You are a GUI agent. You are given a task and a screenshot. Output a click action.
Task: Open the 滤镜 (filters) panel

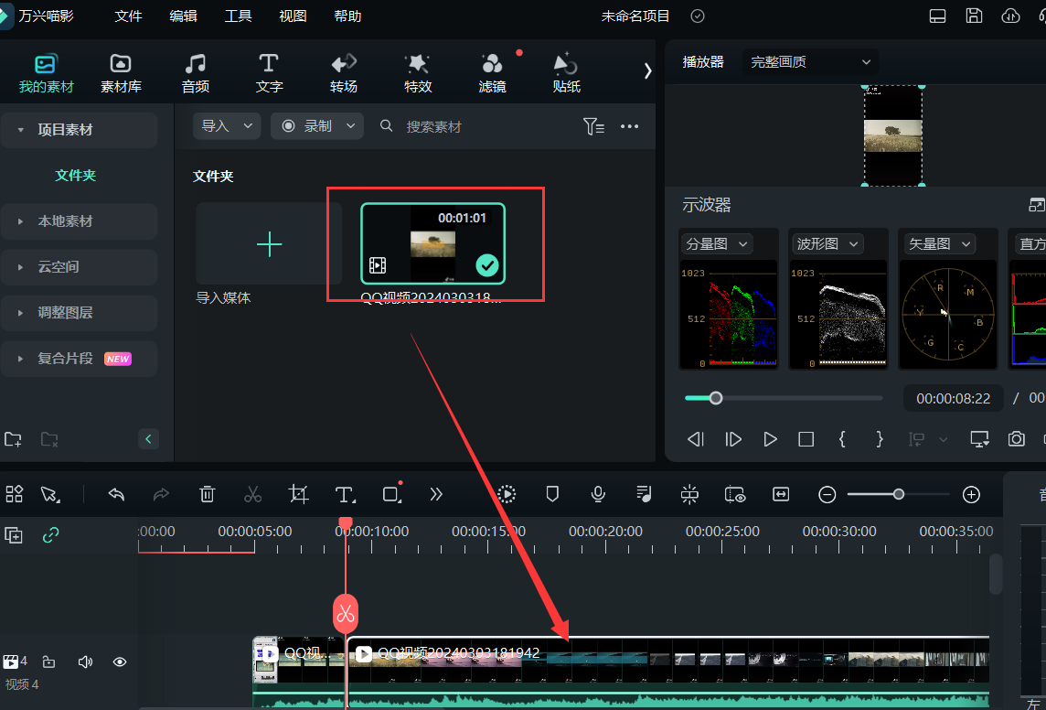[492, 73]
